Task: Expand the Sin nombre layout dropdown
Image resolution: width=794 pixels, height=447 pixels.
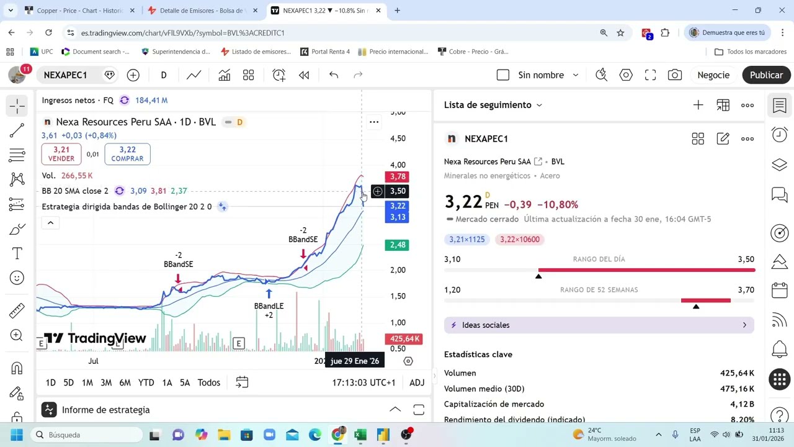Action: (x=576, y=75)
